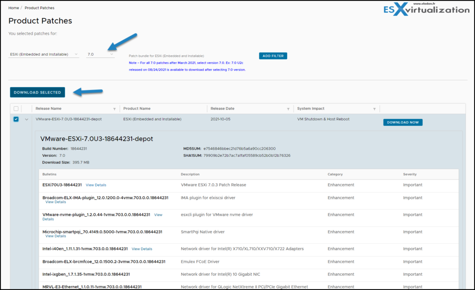Image resolution: width=475 pixels, height=290 pixels.
Task: Navigate to Home via the breadcrumb
Action: coord(13,7)
